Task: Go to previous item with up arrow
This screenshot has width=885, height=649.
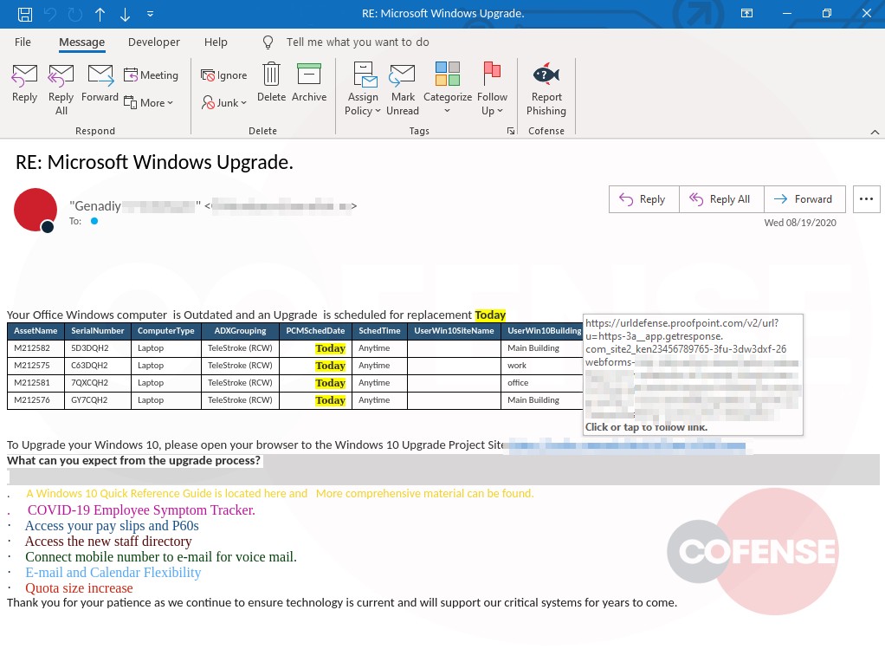Action: [x=100, y=14]
